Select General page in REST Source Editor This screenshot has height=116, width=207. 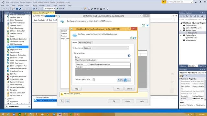64,31
